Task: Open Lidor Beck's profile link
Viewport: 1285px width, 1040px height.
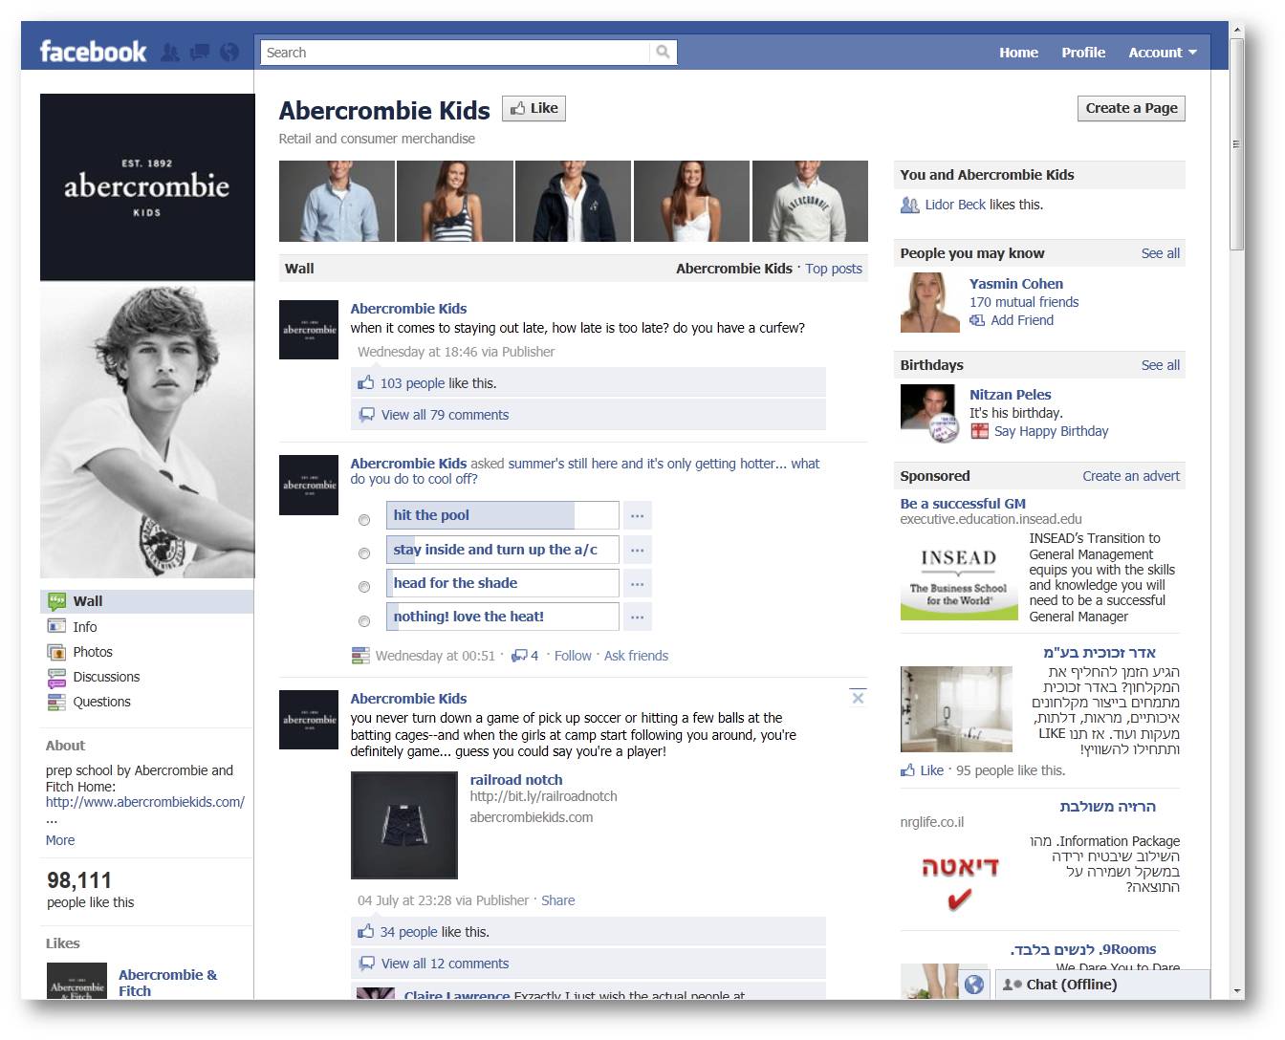Action: click(955, 205)
